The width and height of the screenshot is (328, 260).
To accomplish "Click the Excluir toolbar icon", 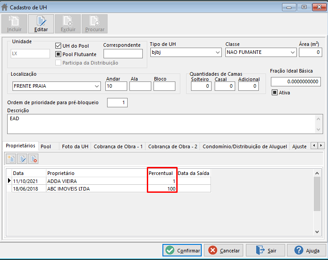I will 68,24.
